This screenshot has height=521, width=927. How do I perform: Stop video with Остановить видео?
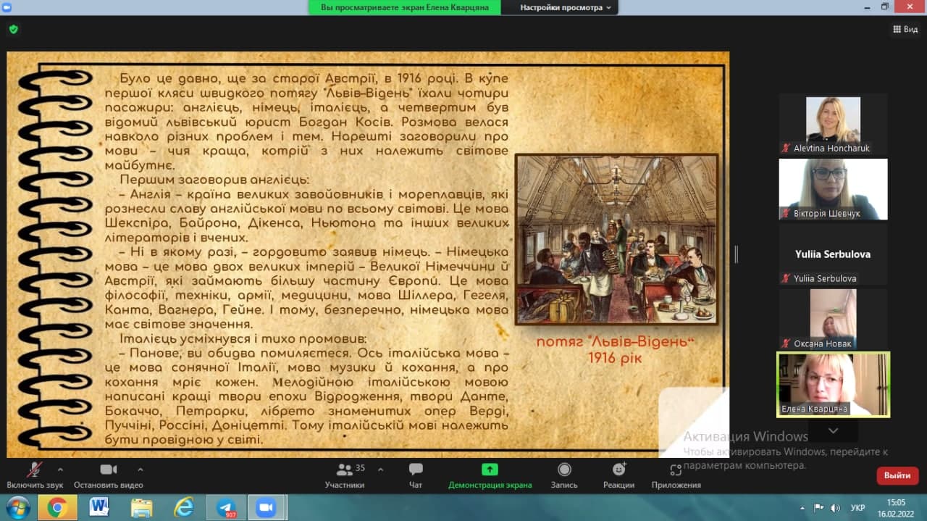(109, 475)
